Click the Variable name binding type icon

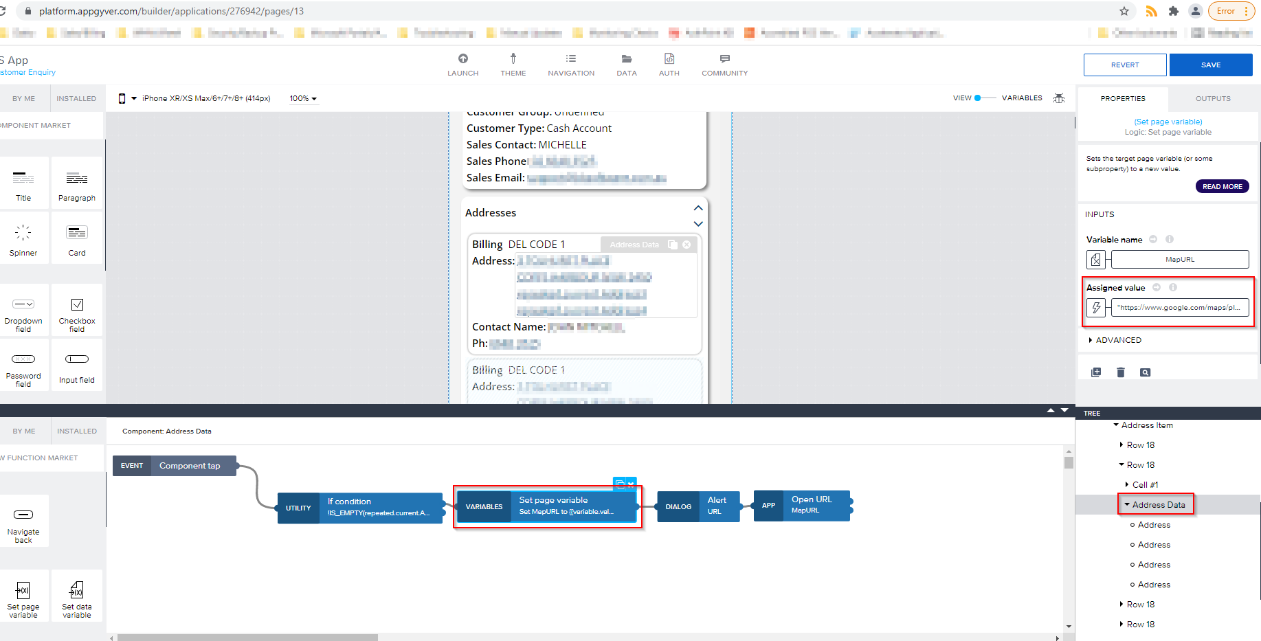pos(1096,260)
